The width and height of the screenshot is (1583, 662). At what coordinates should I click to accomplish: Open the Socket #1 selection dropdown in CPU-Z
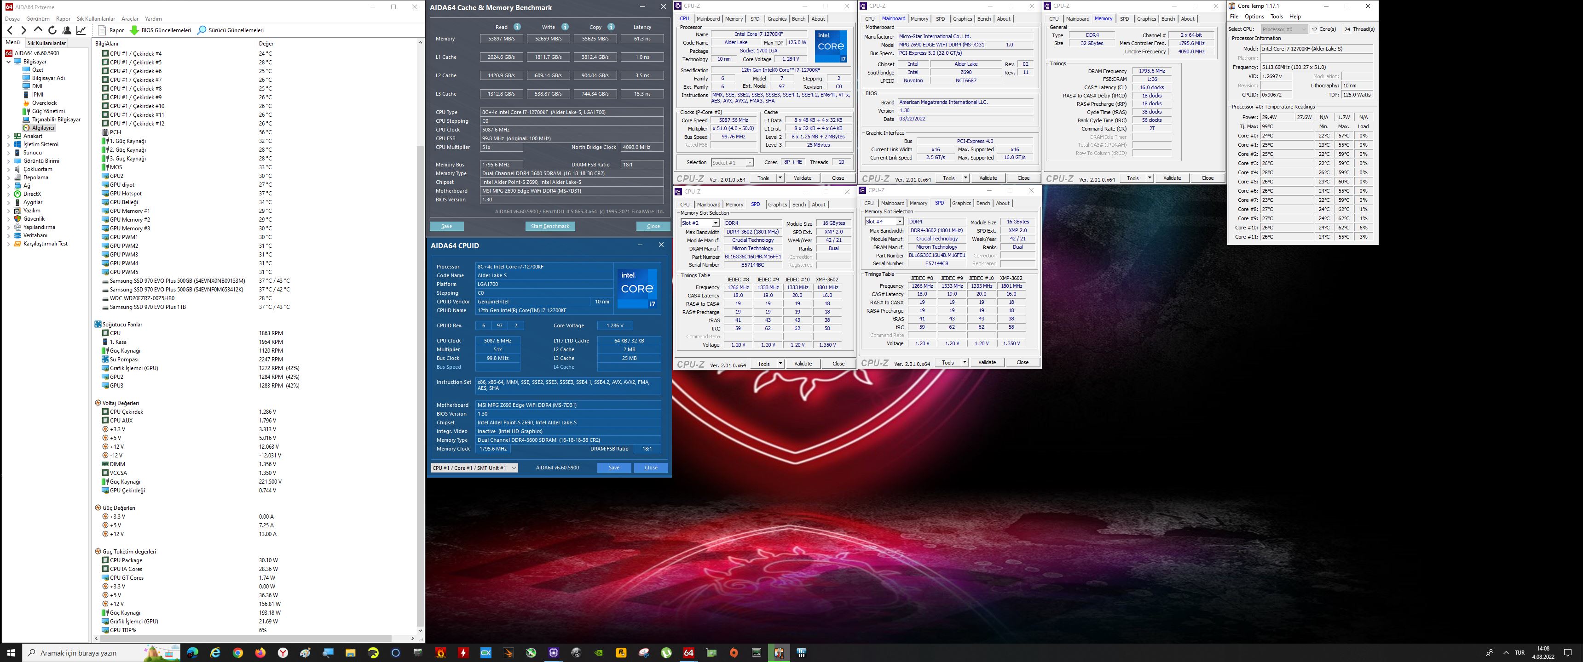click(x=732, y=163)
